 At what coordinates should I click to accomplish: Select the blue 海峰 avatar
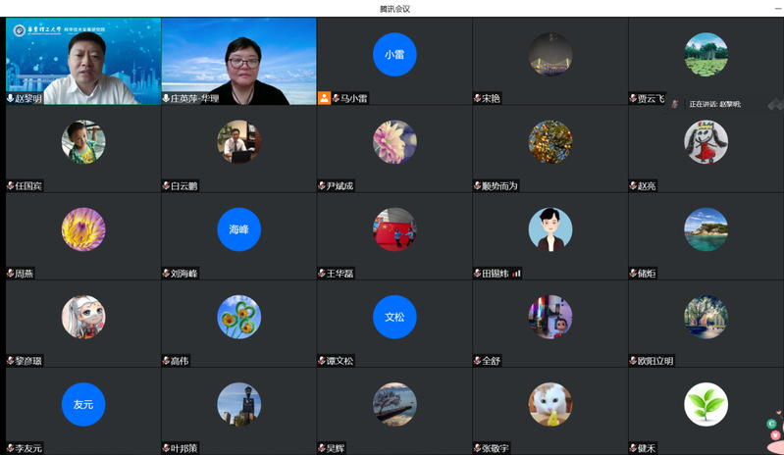click(x=238, y=229)
